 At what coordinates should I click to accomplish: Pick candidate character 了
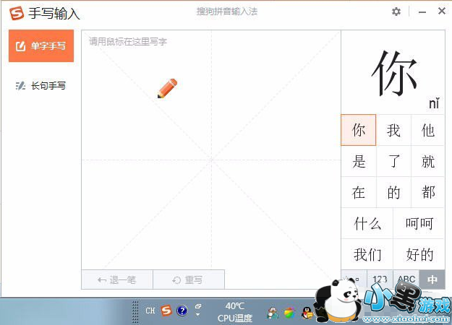click(393, 161)
